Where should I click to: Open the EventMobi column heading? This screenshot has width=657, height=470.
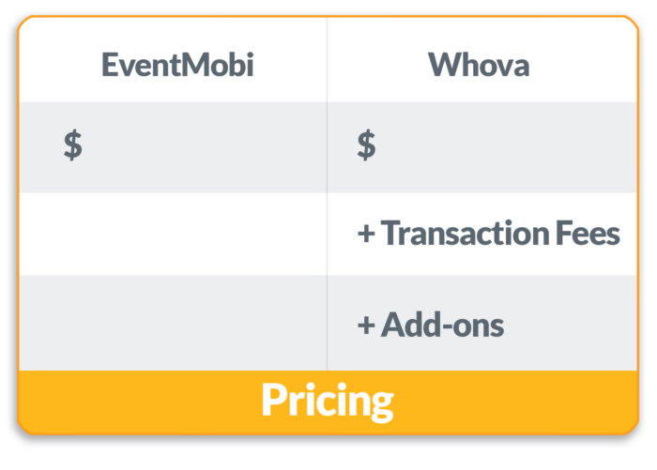point(177,65)
